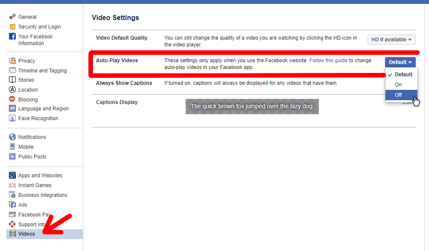Click the Videos film strip icon
The height and width of the screenshot is (251, 429).
(12, 234)
